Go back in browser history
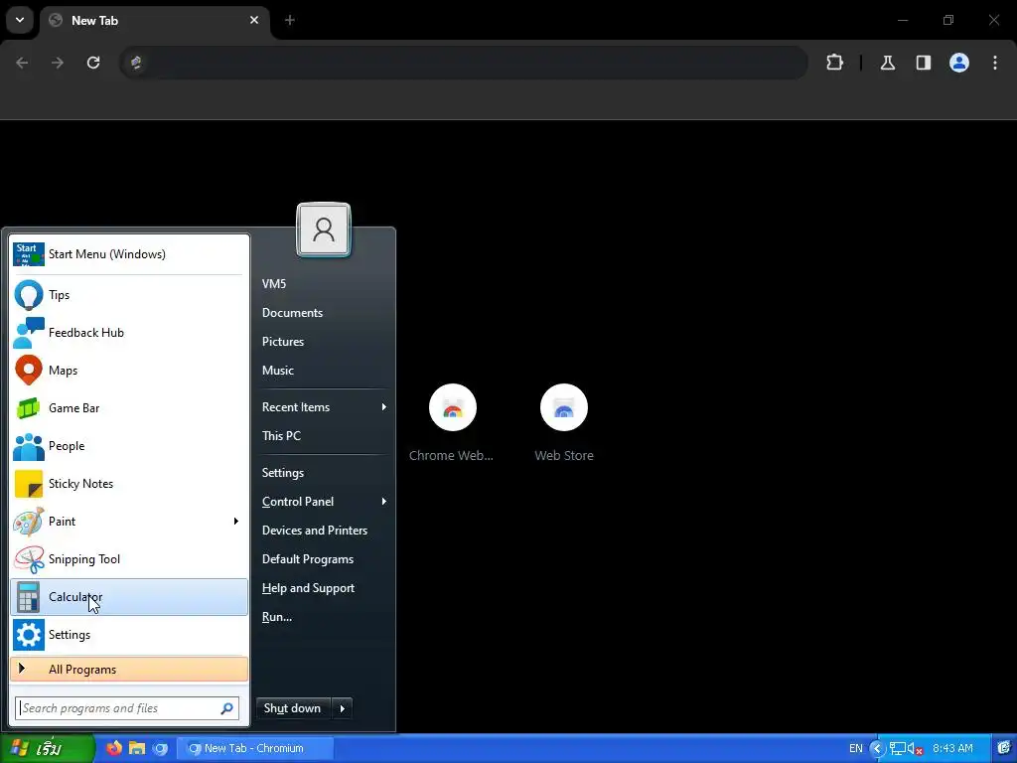 tap(22, 63)
